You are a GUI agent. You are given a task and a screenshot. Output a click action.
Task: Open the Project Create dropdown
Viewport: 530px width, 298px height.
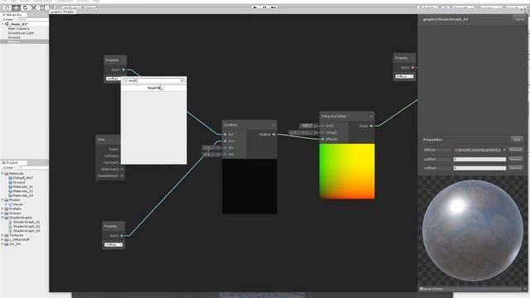[8, 167]
